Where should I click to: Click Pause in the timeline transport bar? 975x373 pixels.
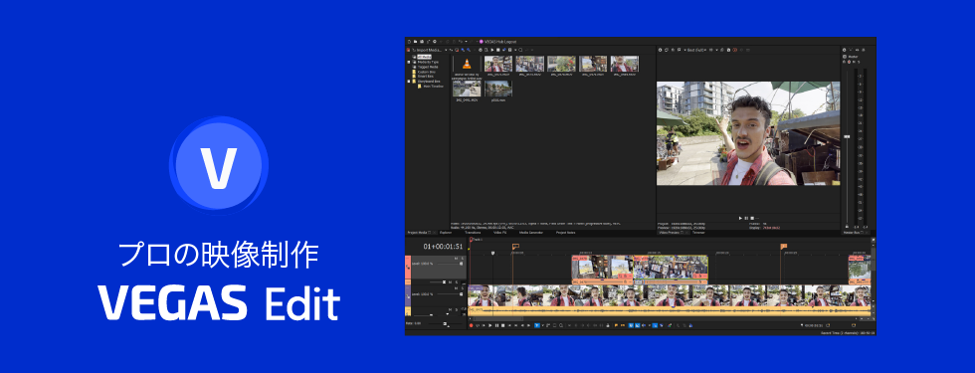[496, 325]
